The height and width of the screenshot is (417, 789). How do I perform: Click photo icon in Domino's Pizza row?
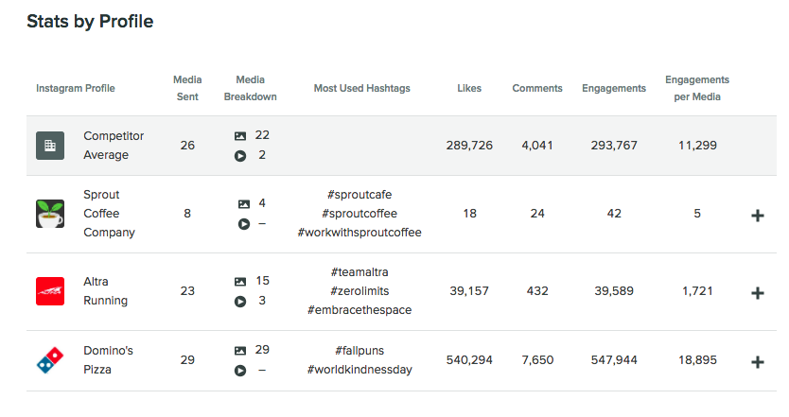tap(240, 351)
